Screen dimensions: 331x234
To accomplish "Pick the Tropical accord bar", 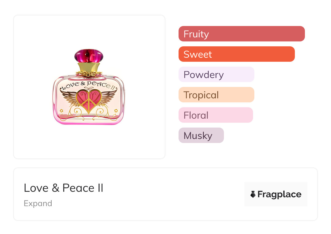I will coord(216,95).
